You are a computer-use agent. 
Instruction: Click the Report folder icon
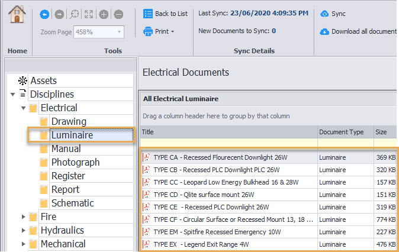coord(44,189)
